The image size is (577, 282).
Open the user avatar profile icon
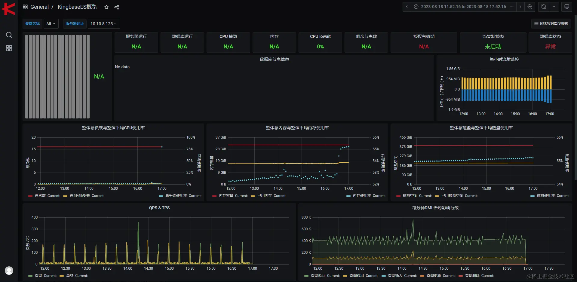point(9,271)
